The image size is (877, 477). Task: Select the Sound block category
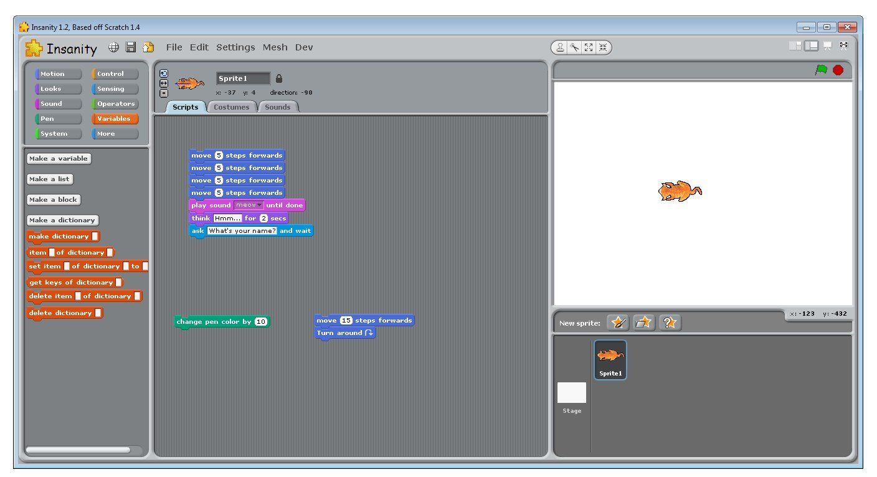click(x=59, y=103)
